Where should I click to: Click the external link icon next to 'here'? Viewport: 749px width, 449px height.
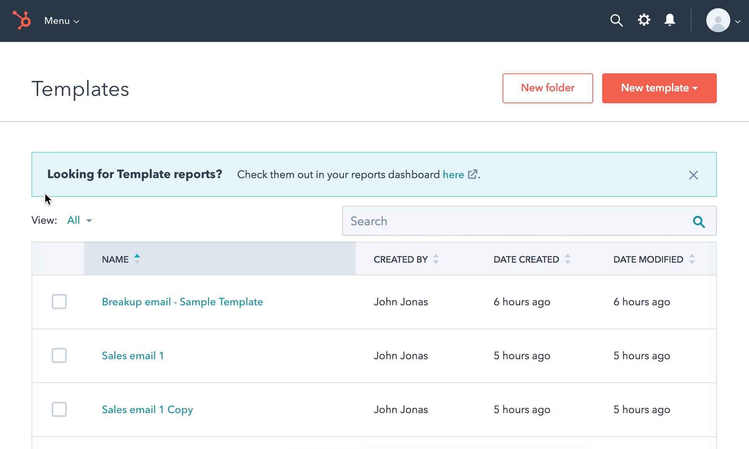[472, 174]
